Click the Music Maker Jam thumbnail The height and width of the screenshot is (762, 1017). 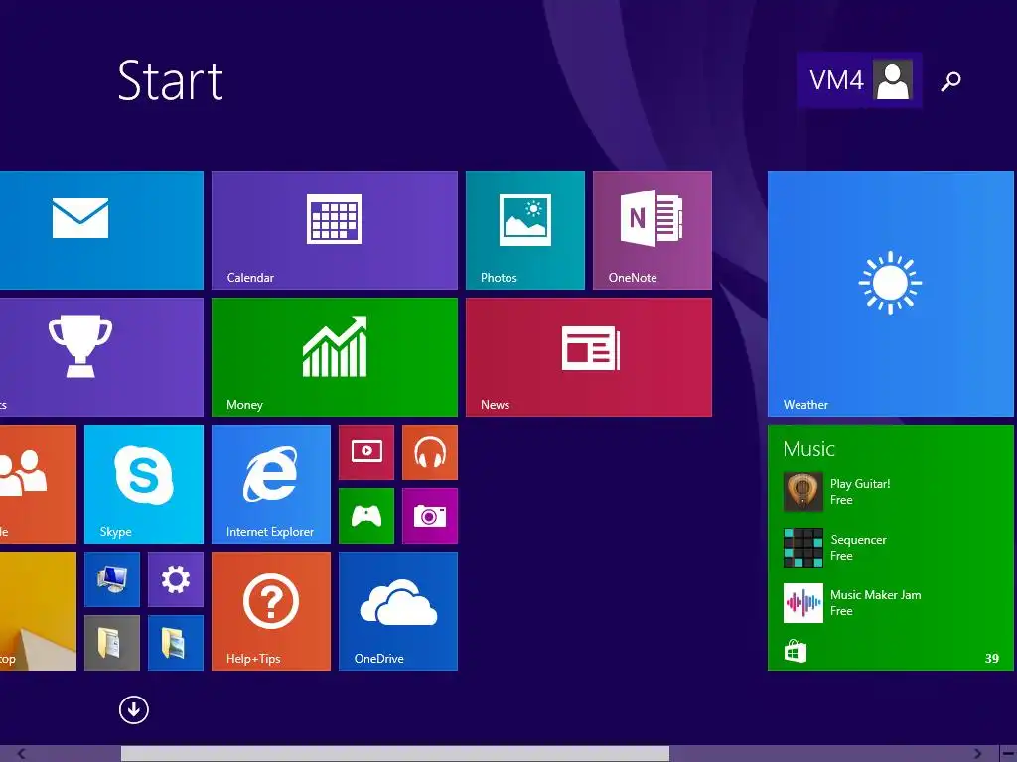802,602
